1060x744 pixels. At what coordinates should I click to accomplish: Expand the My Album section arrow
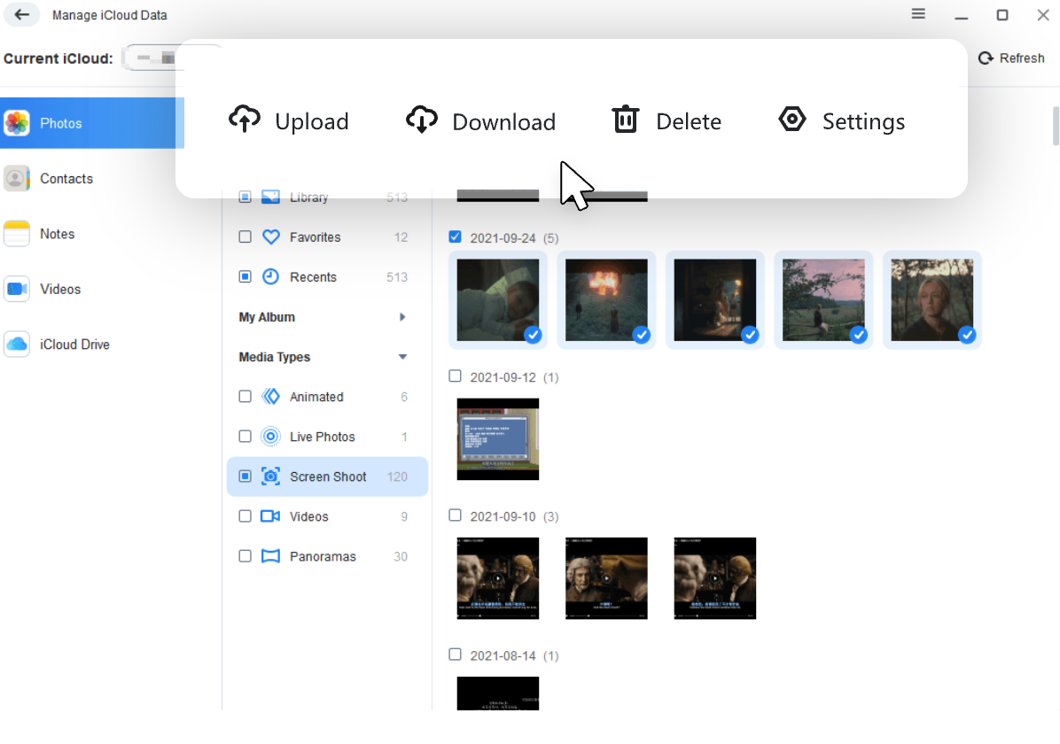(402, 317)
